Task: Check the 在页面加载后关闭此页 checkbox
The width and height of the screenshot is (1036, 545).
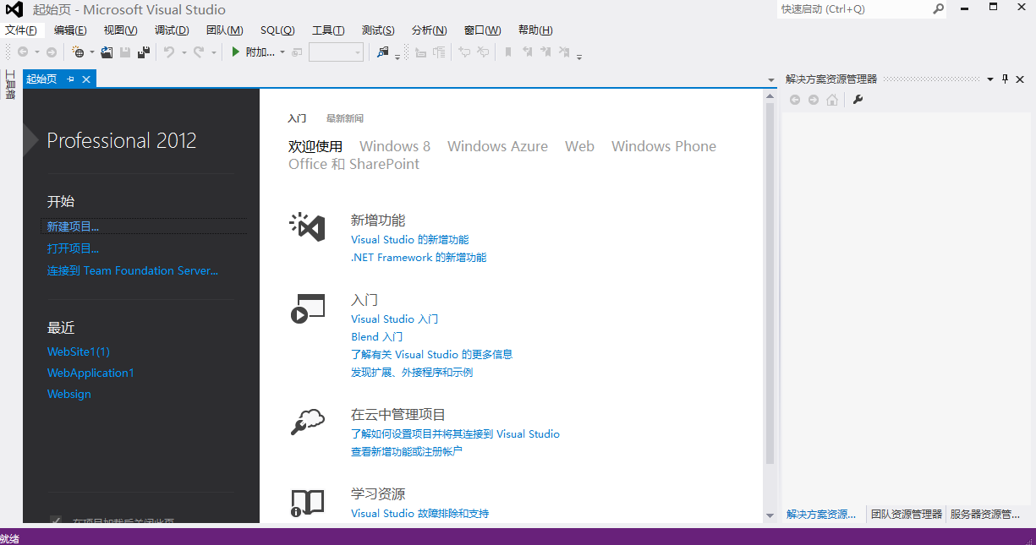Action: pyautogui.click(x=55, y=521)
